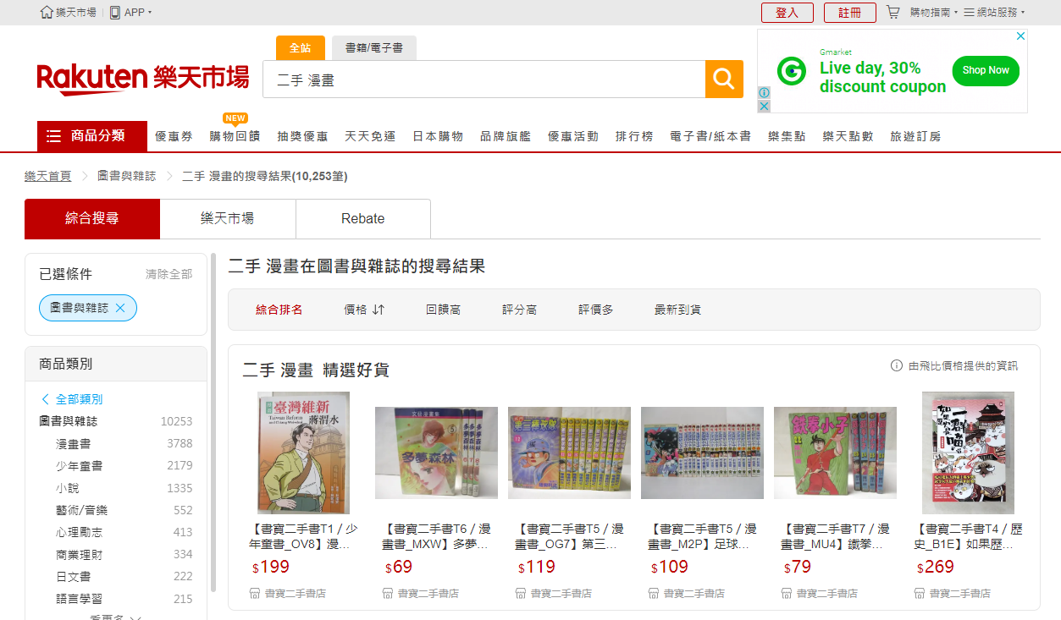Click the orange search magnifier button
Viewport: 1061px width, 620px height.
[x=724, y=79]
